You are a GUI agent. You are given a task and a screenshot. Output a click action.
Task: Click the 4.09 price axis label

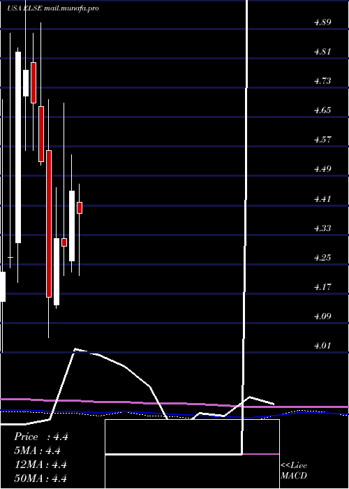[x=322, y=316]
